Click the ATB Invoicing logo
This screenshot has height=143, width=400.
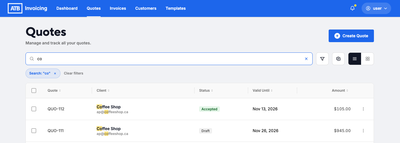tap(28, 8)
